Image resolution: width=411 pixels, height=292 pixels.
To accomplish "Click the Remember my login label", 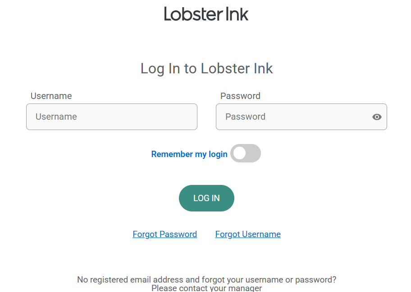I will pyautogui.click(x=189, y=154).
